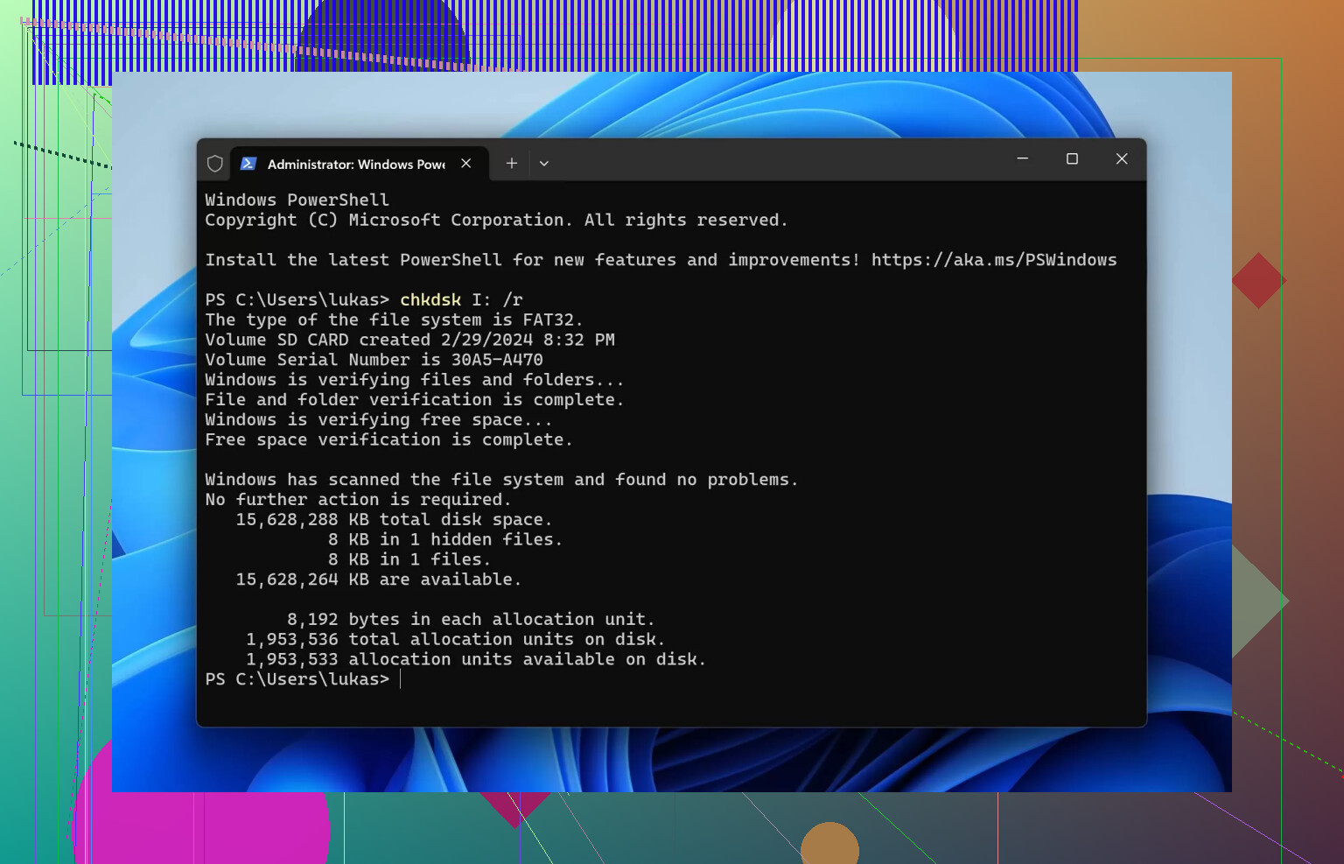Click the 'found no problems' result line
Image resolution: width=1344 pixels, height=864 pixels.
pos(500,480)
